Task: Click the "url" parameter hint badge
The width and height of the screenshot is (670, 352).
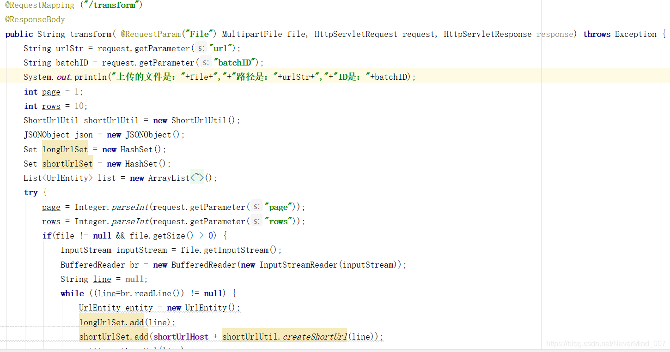Action: pyautogui.click(x=201, y=48)
